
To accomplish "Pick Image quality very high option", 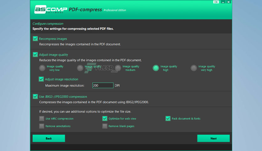I will pyautogui.click(x=194, y=68).
